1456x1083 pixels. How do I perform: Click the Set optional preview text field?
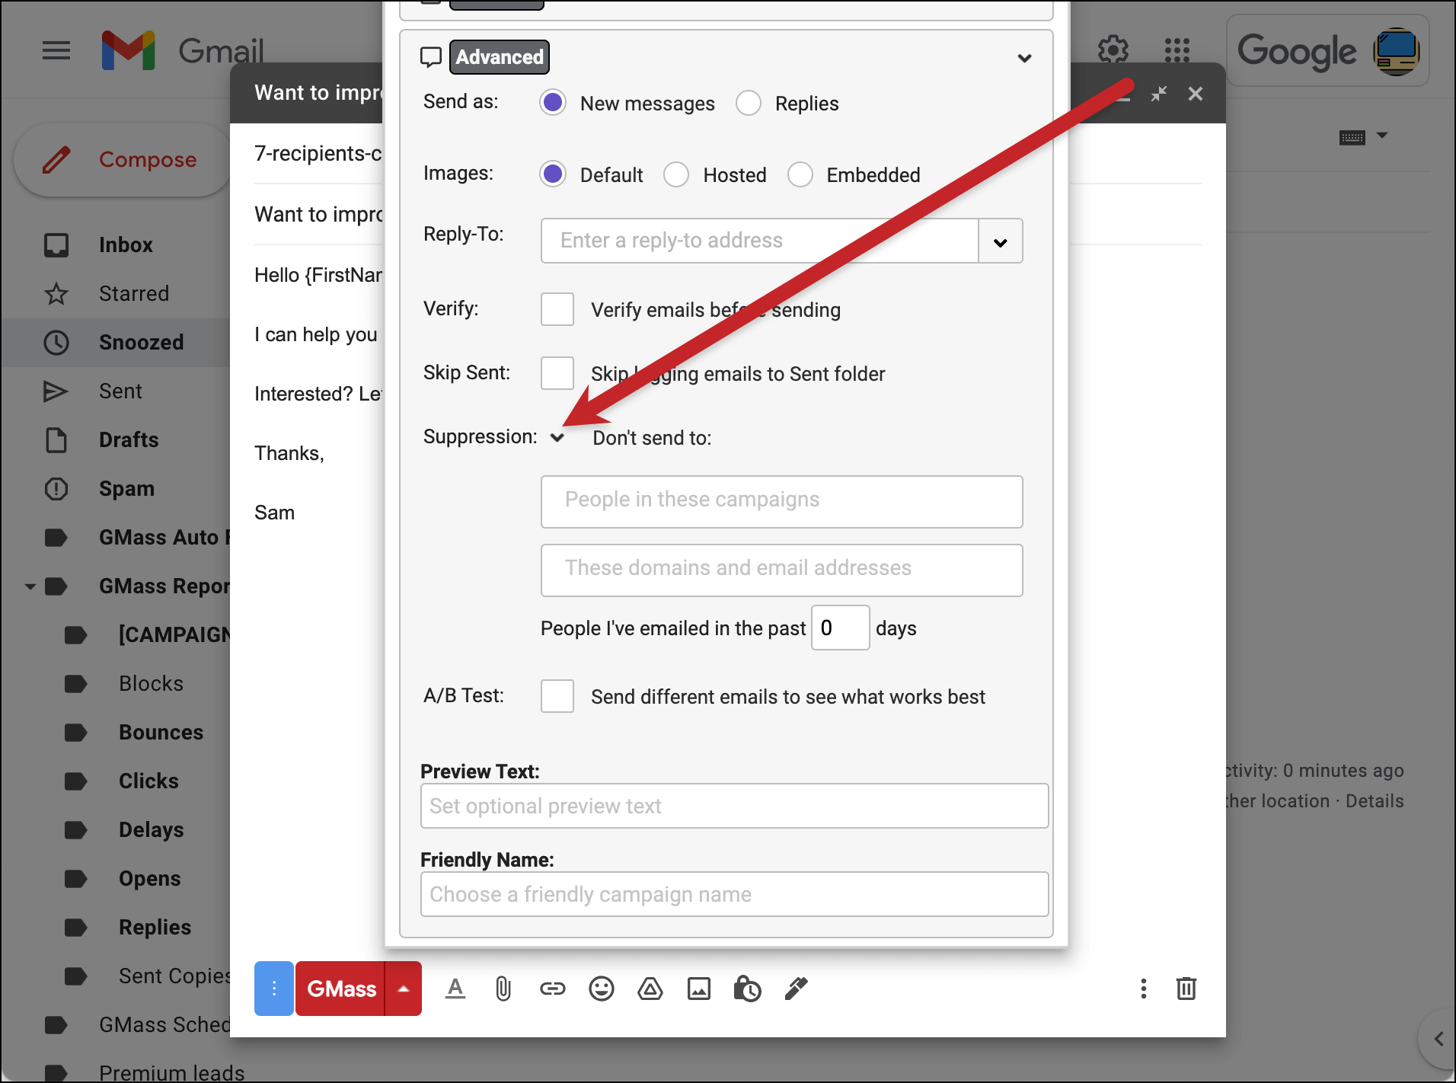click(x=735, y=806)
